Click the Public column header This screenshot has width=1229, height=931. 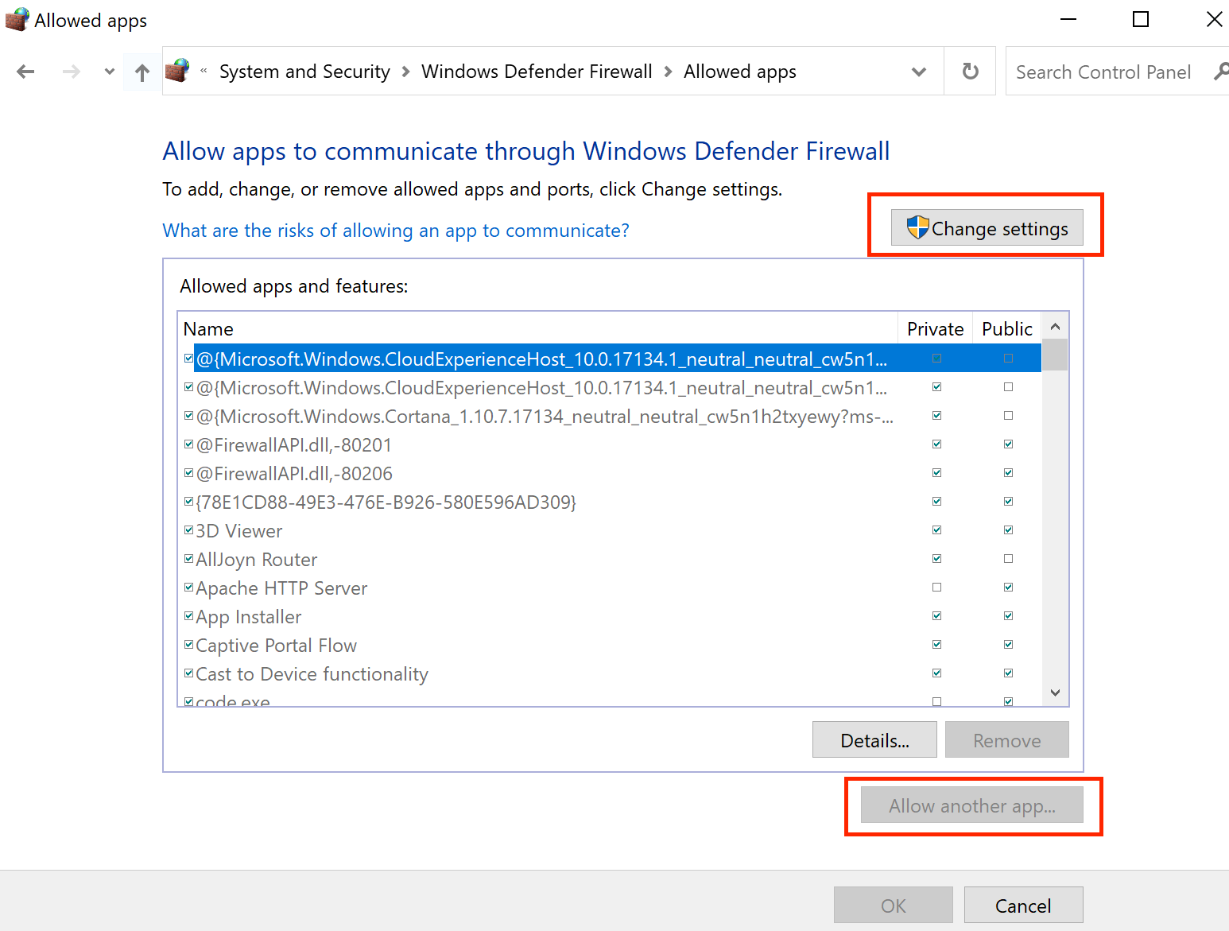pyautogui.click(x=1007, y=328)
